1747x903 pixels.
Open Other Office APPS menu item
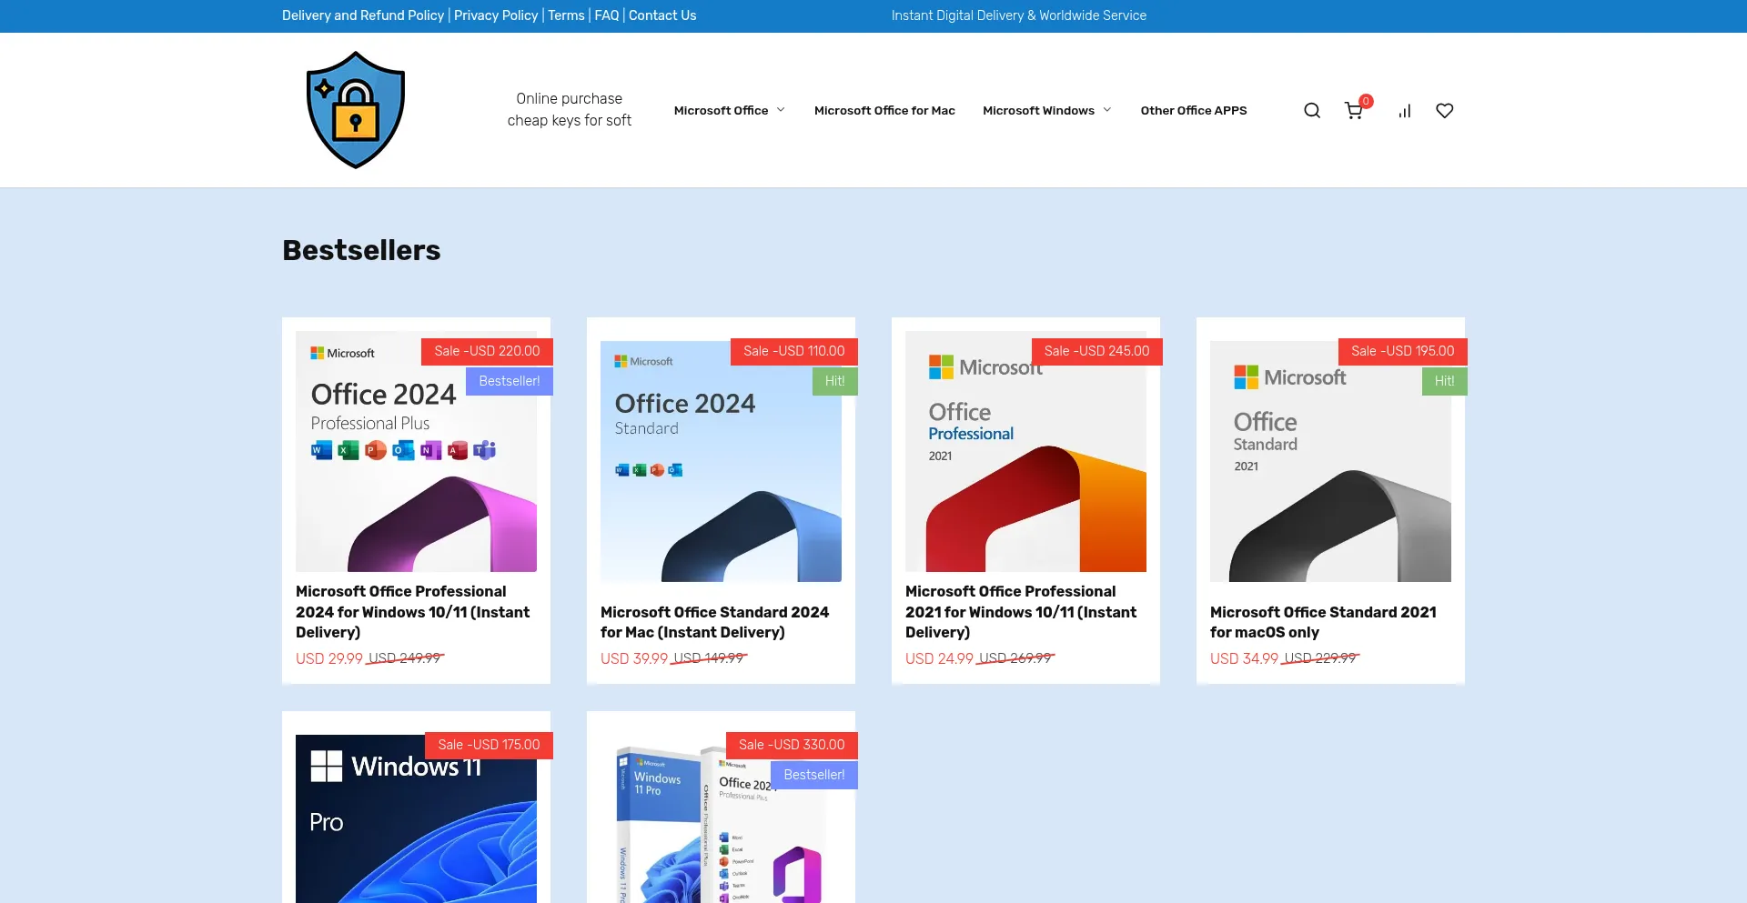(x=1193, y=111)
